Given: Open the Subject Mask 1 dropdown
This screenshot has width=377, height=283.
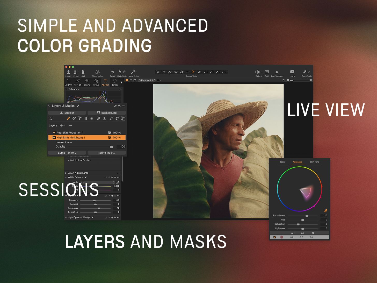Looking at the screenshot, I should 147,80.
